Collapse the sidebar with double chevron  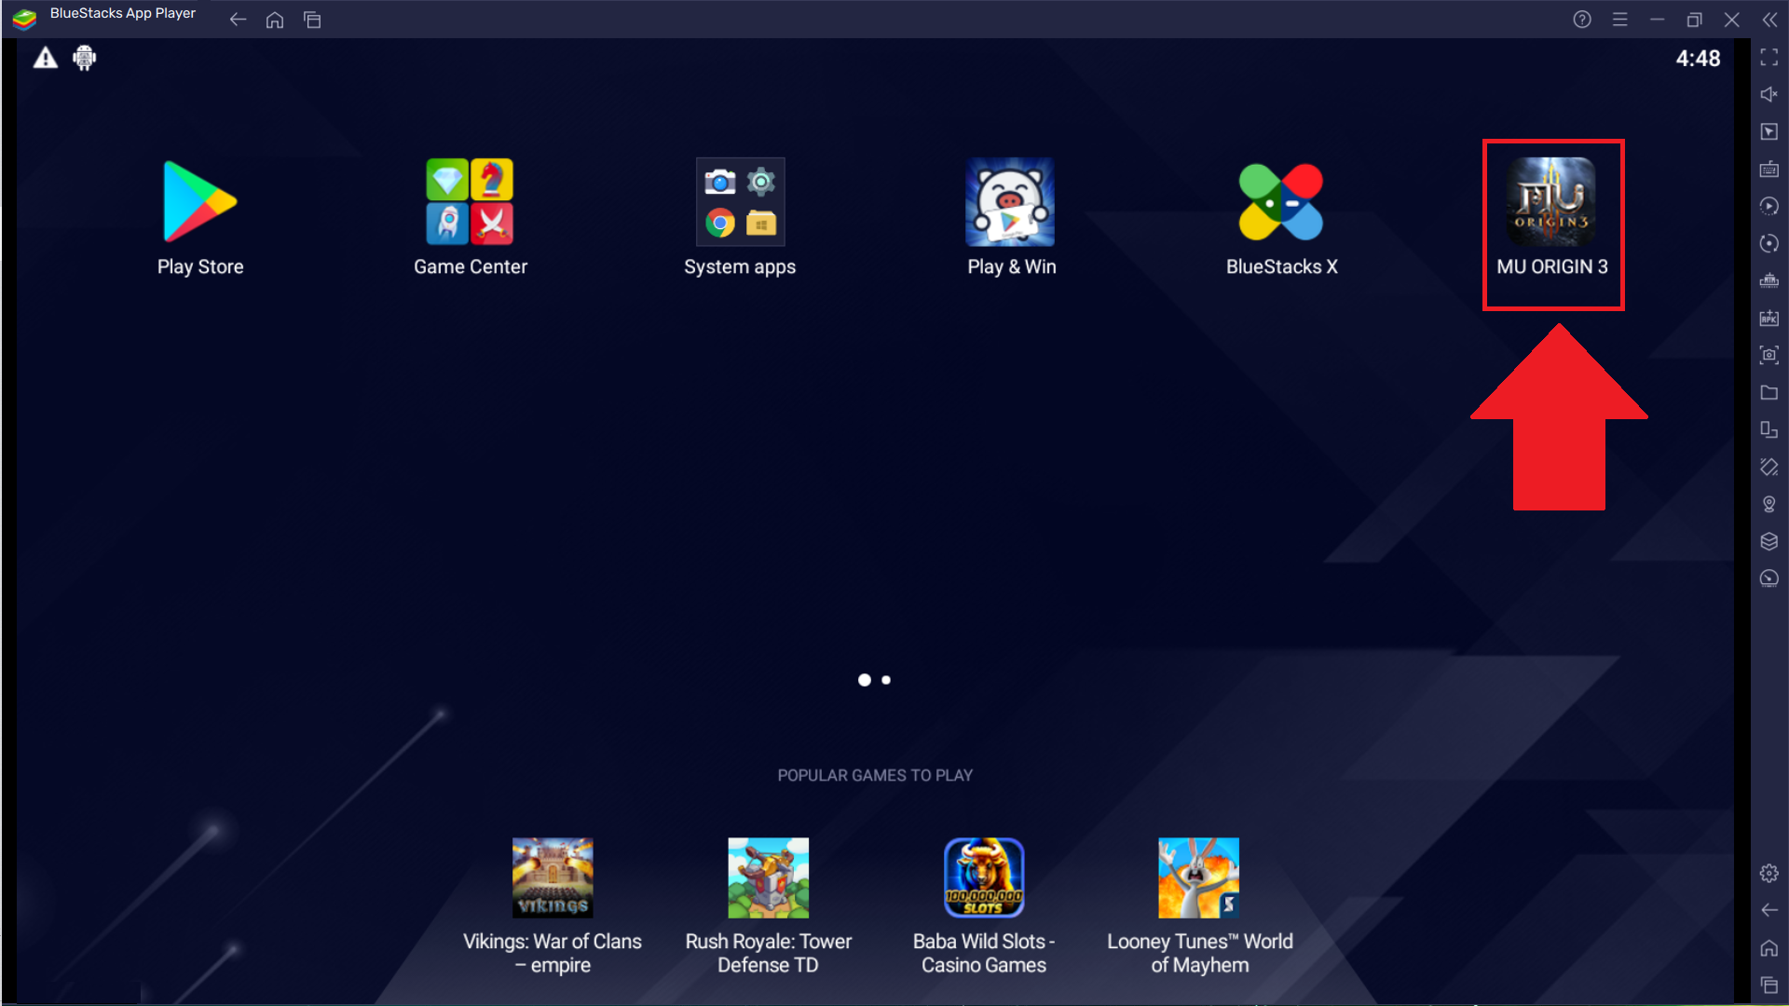click(x=1769, y=20)
